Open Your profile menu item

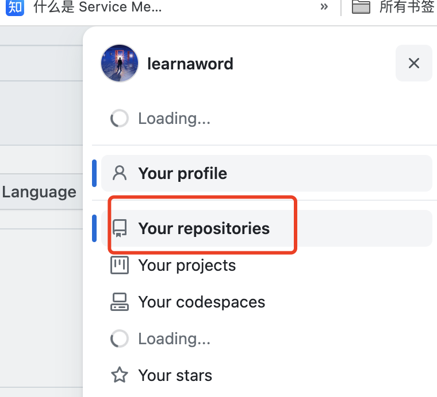[x=267, y=173]
